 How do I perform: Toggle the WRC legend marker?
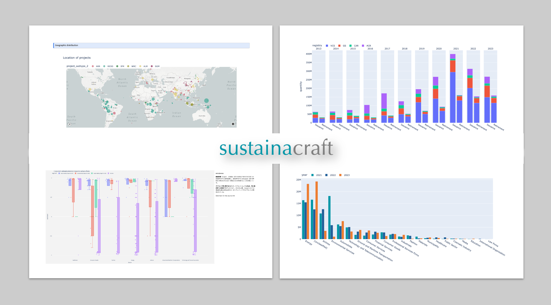point(128,66)
